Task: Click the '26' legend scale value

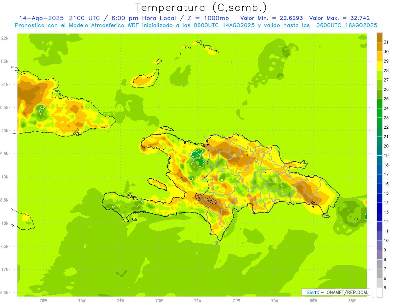Action: pyautogui.click(x=386, y=89)
